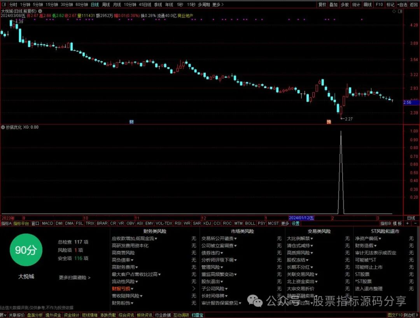This screenshot has height=318, width=420.
Task: Click the 返回 back button
Action: click(x=414, y=5)
